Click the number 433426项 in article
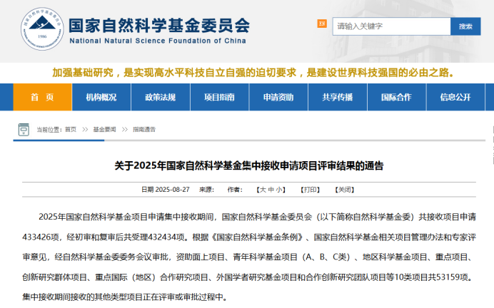494x308 pixels. pyautogui.click(x=41, y=237)
